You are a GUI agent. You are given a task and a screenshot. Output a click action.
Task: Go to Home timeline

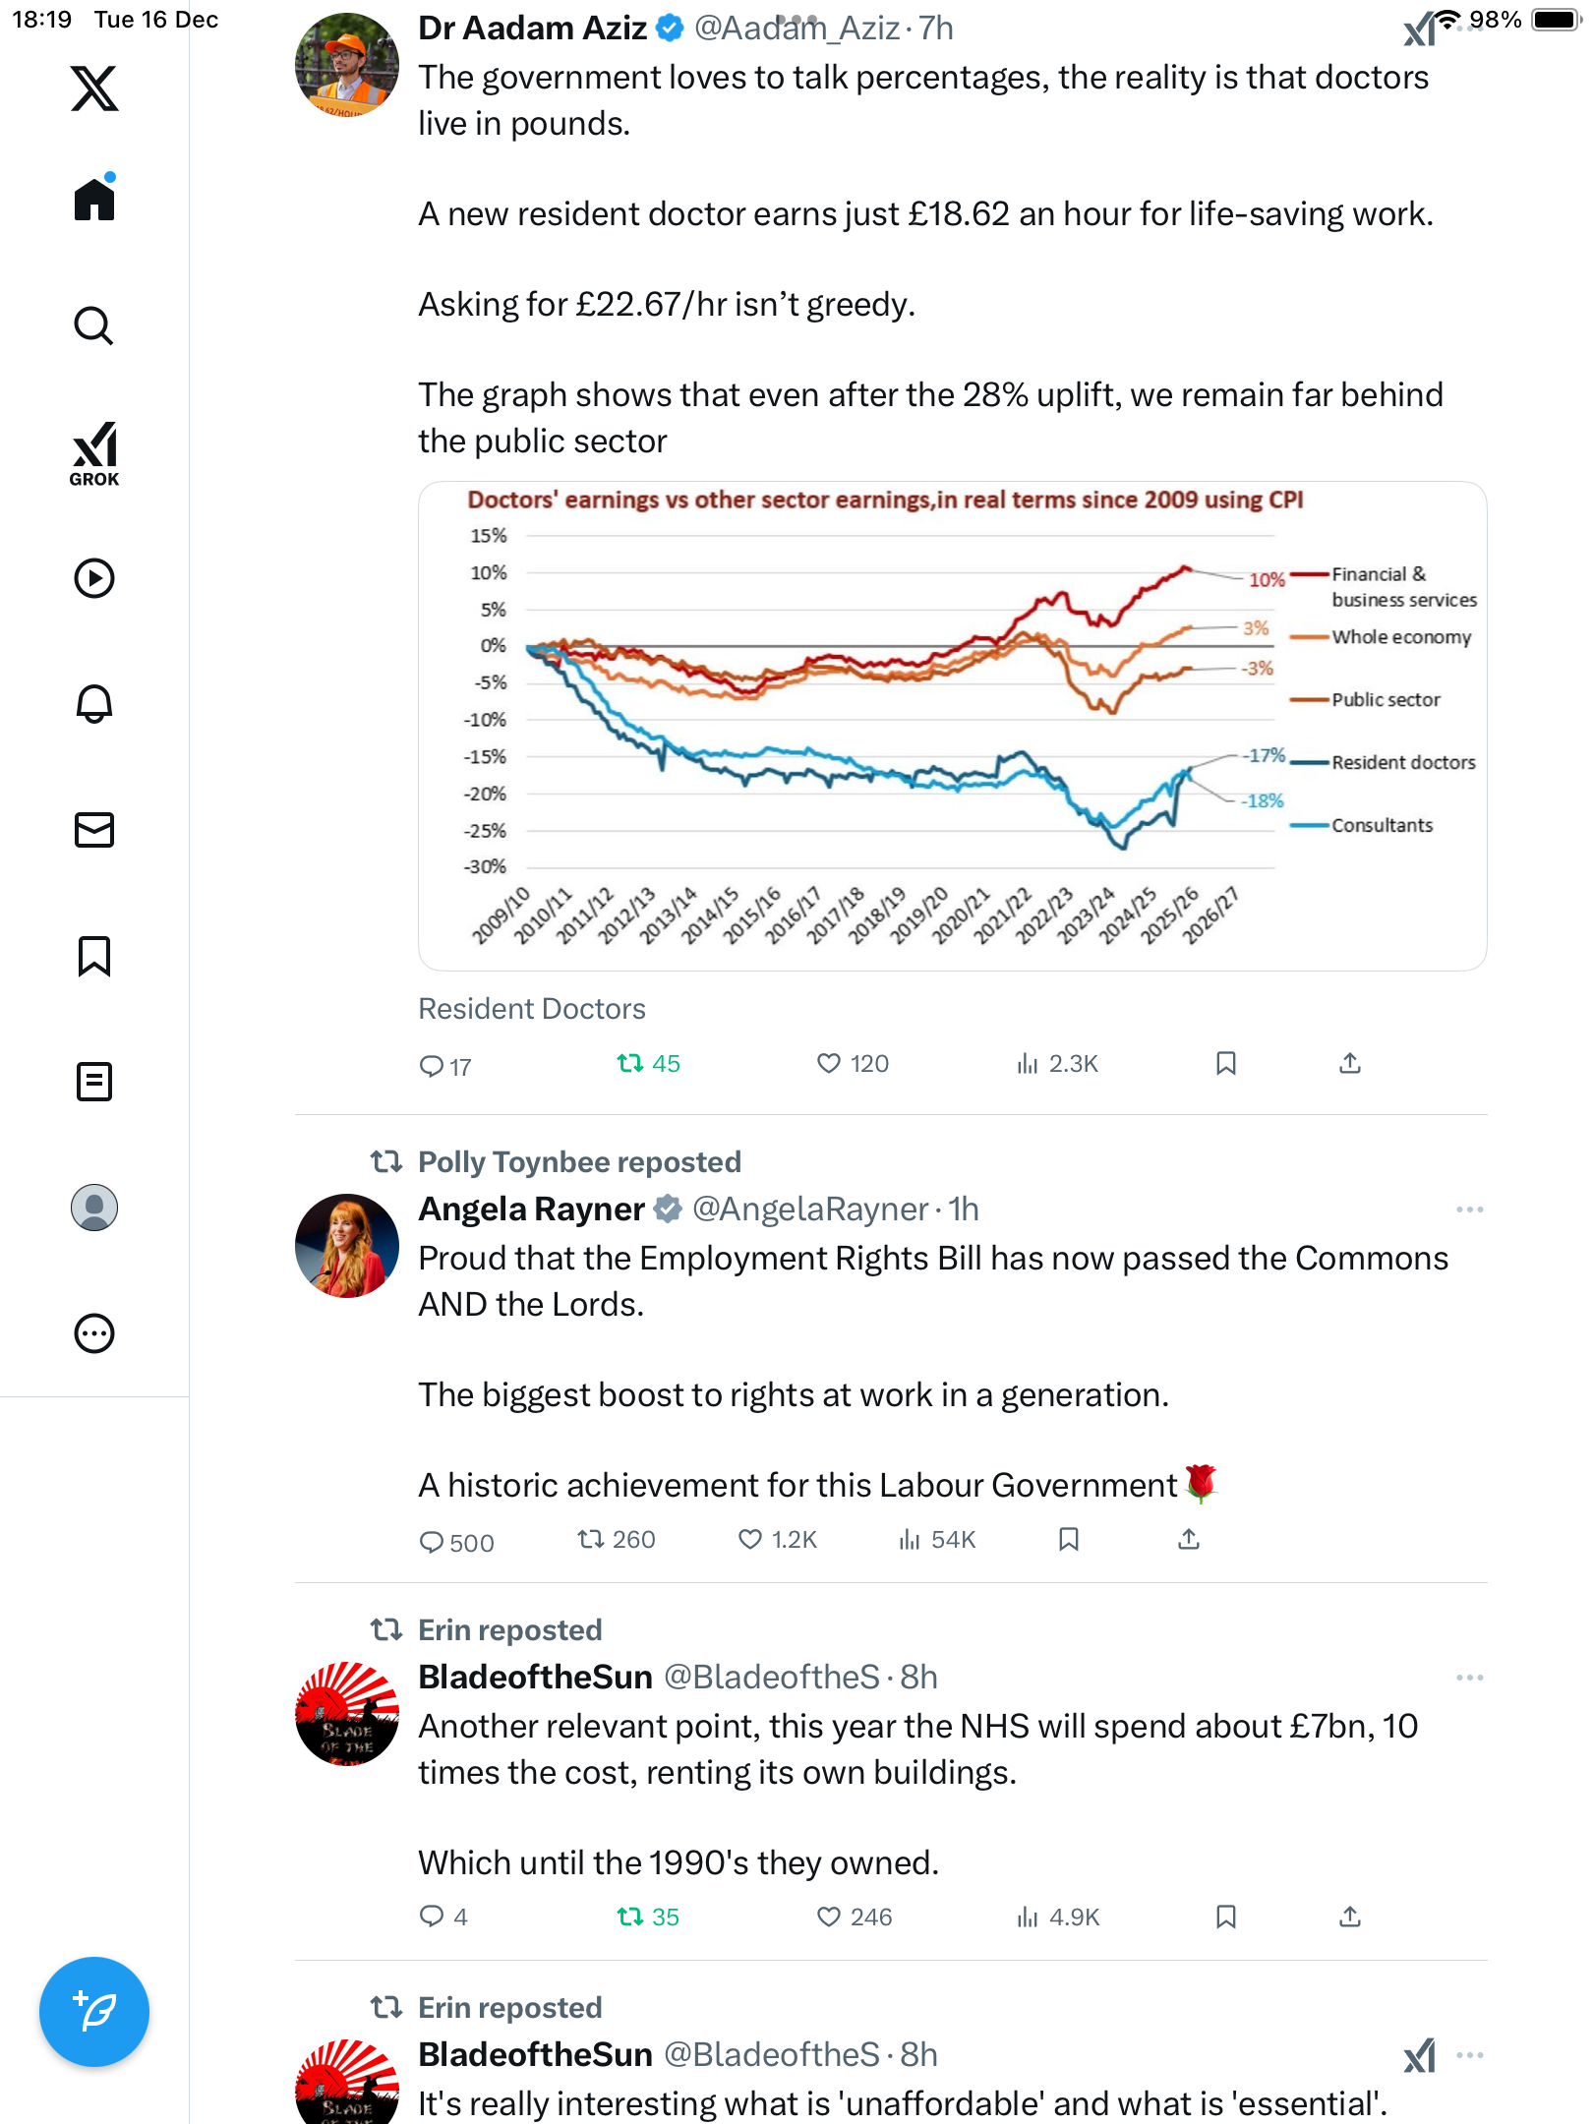tap(94, 200)
